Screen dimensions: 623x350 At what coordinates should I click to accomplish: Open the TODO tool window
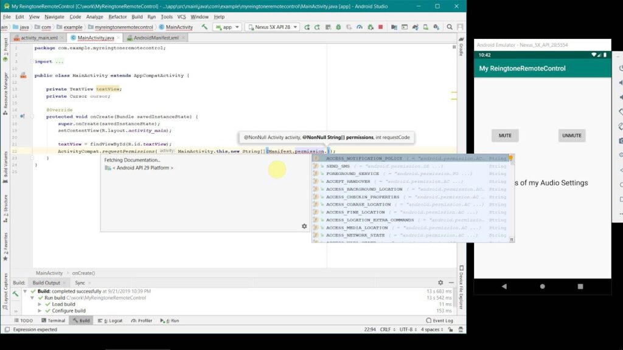24,321
